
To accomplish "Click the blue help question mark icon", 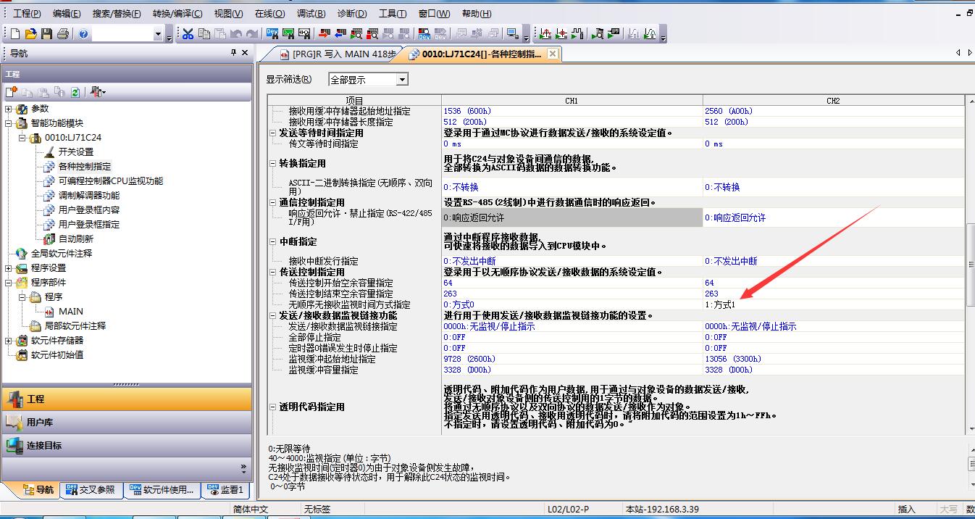I will (x=83, y=34).
